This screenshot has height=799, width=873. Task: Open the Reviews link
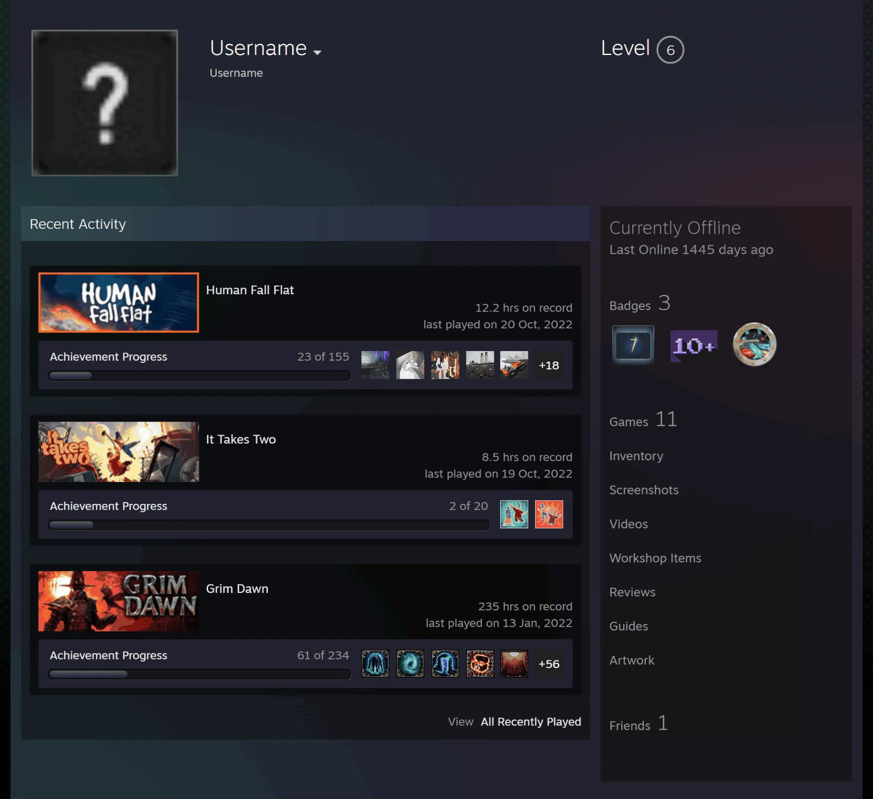click(x=632, y=592)
